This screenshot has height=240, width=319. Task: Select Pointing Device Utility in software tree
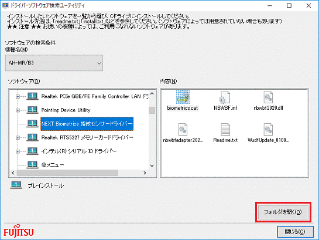(x=66, y=110)
